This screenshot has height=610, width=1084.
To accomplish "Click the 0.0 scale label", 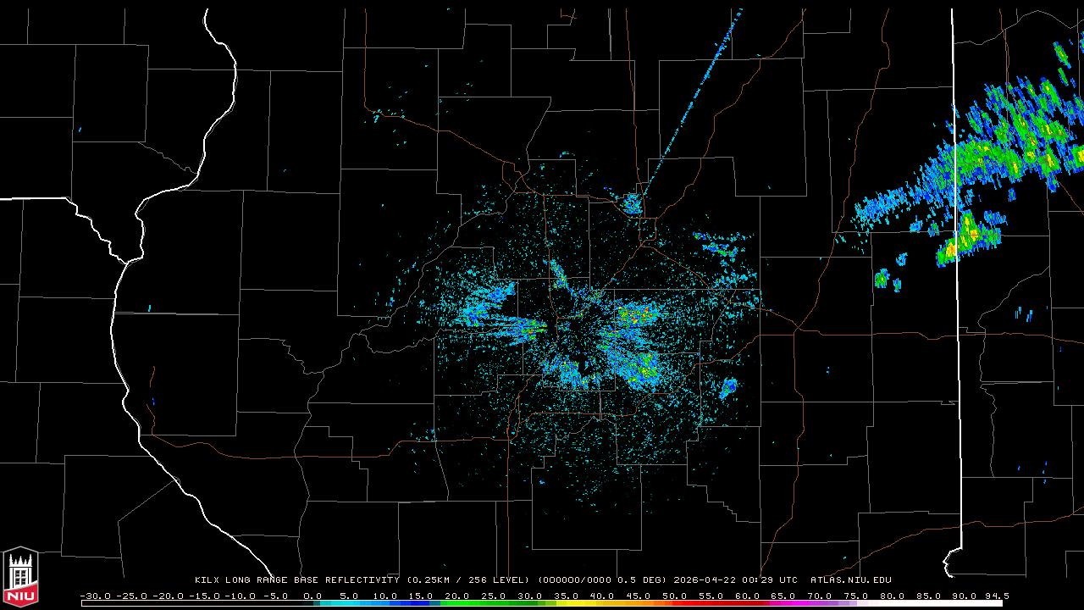I will coord(312,596).
